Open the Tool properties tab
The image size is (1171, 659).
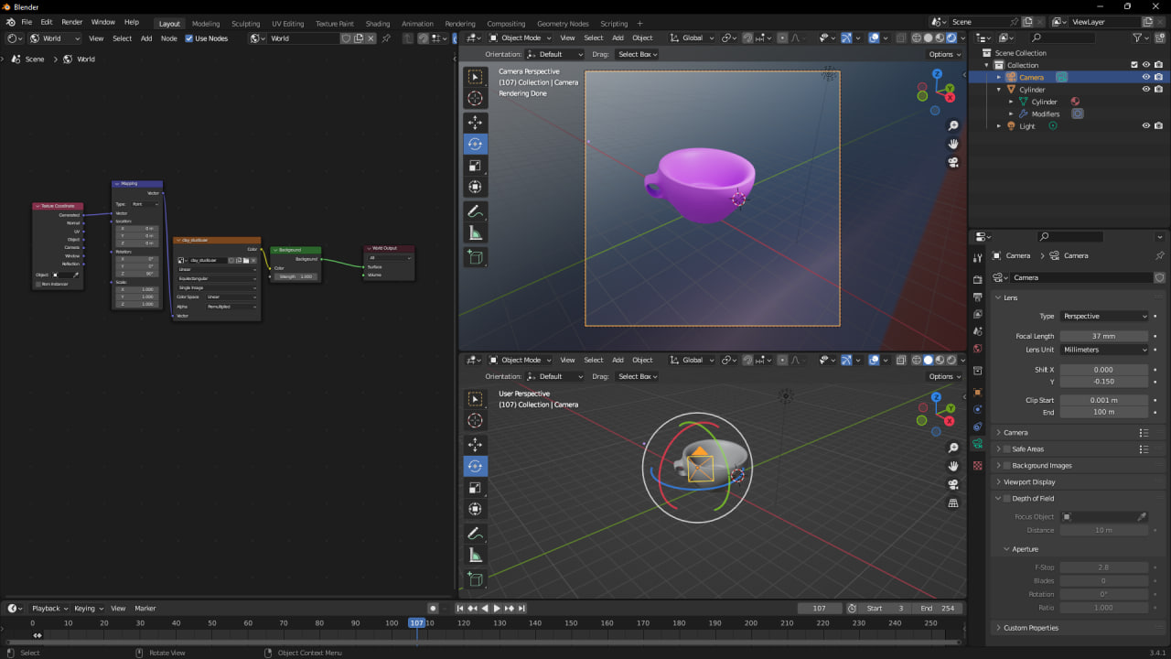(978, 258)
